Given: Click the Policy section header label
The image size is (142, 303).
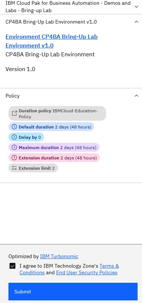Looking at the screenshot, I should [x=12, y=96].
